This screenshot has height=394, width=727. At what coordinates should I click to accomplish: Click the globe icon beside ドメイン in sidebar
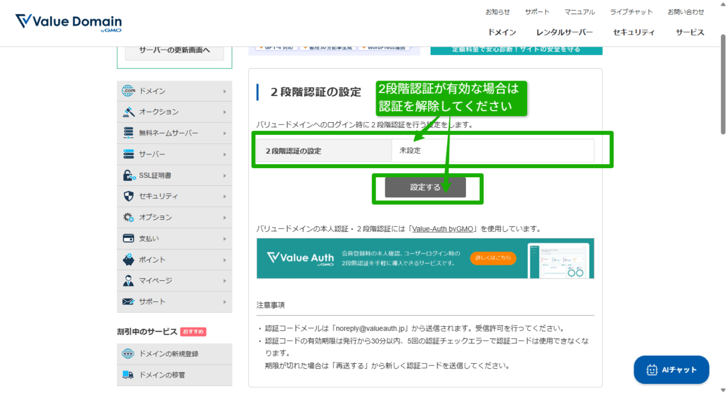[x=128, y=91]
